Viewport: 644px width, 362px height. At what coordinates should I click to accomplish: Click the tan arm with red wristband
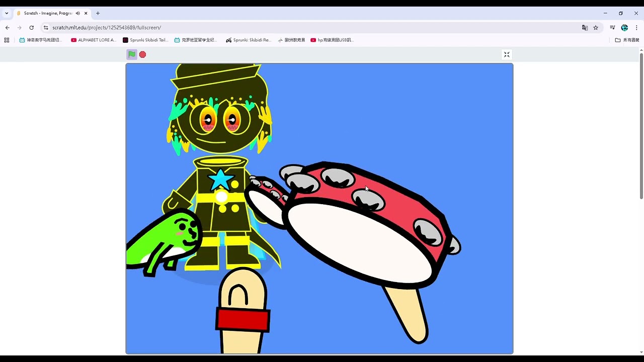click(243, 312)
